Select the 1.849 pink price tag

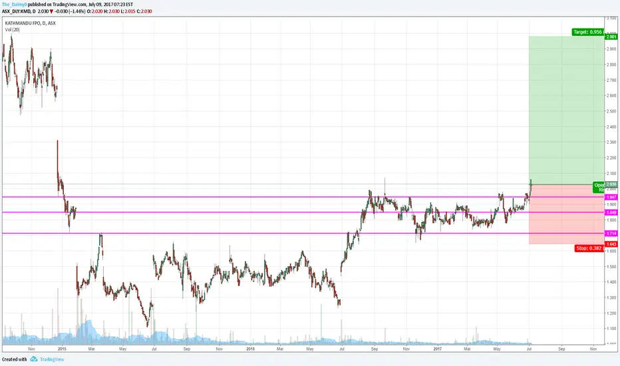pos(611,212)
